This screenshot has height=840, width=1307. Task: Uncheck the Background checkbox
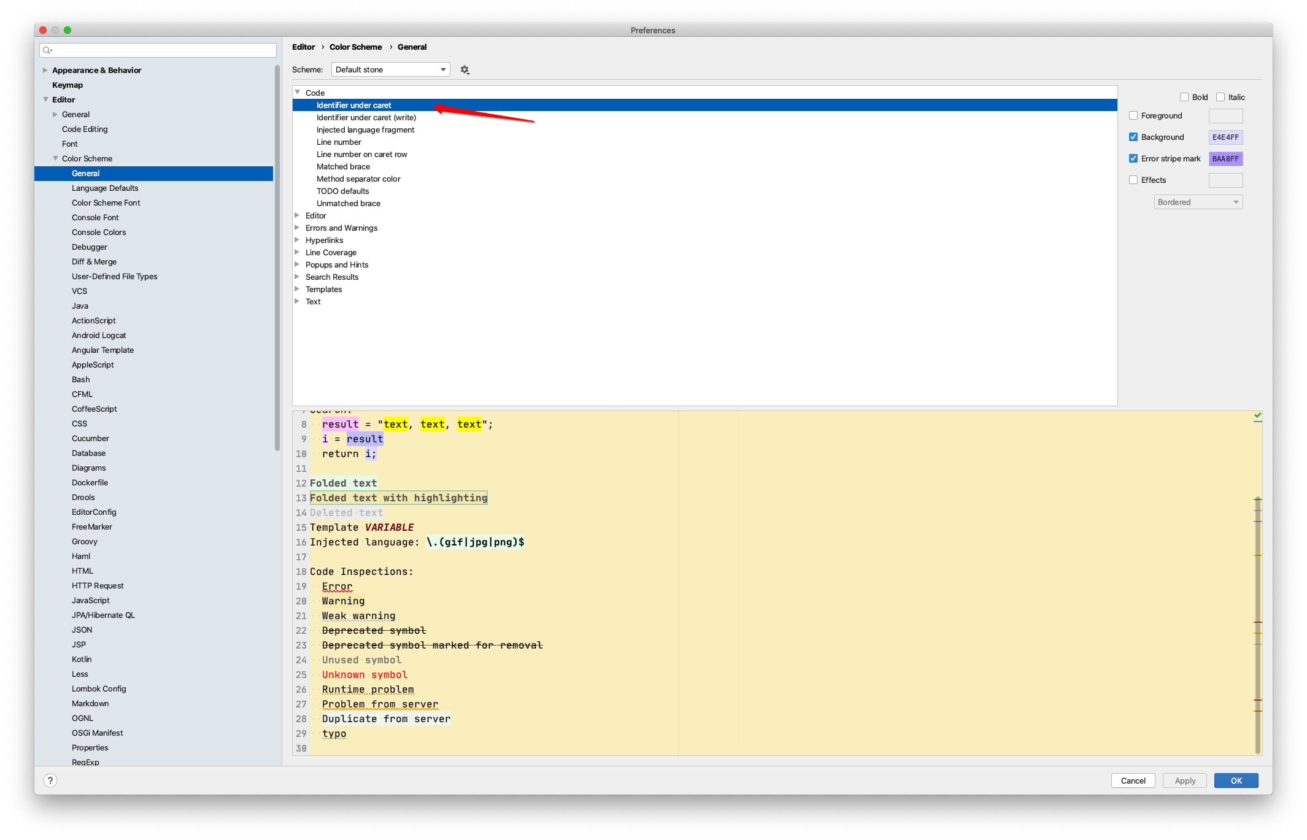pos(1133,137)
